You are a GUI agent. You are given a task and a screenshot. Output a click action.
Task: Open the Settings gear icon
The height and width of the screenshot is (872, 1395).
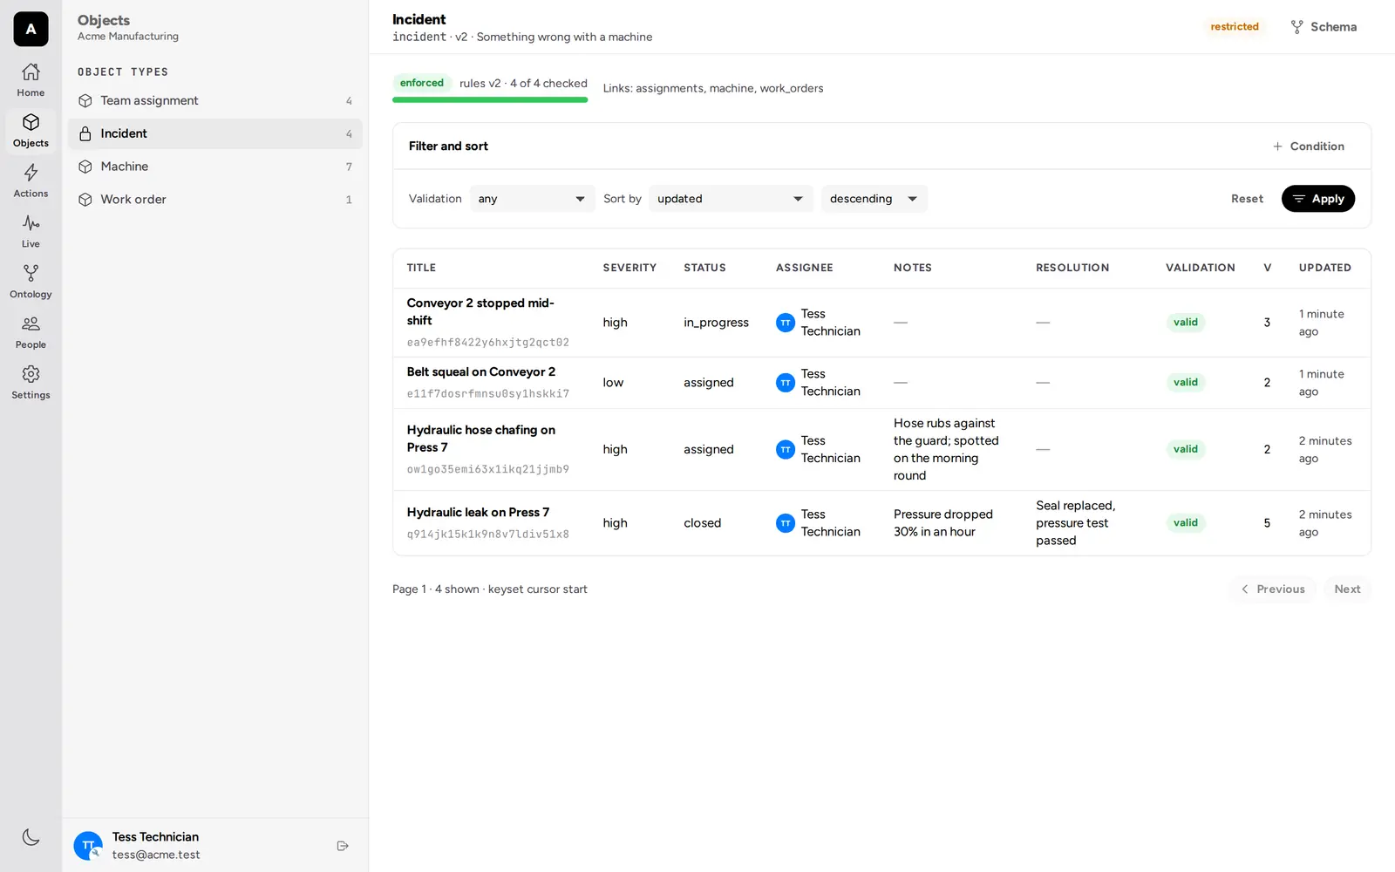(x=31, y=374)
